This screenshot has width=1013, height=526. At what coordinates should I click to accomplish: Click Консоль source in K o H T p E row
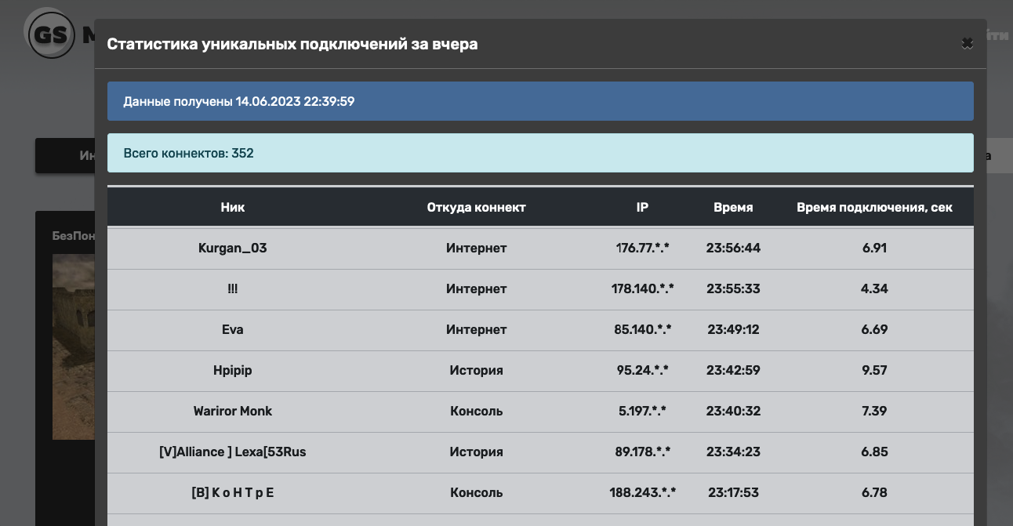476,492
